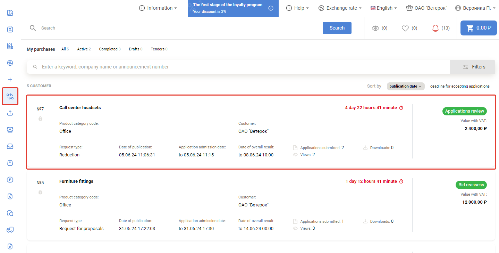This screenshot has width=499, height=253.
Task: Expand the Exchange rate dropdown
Action: click(340, 8)
